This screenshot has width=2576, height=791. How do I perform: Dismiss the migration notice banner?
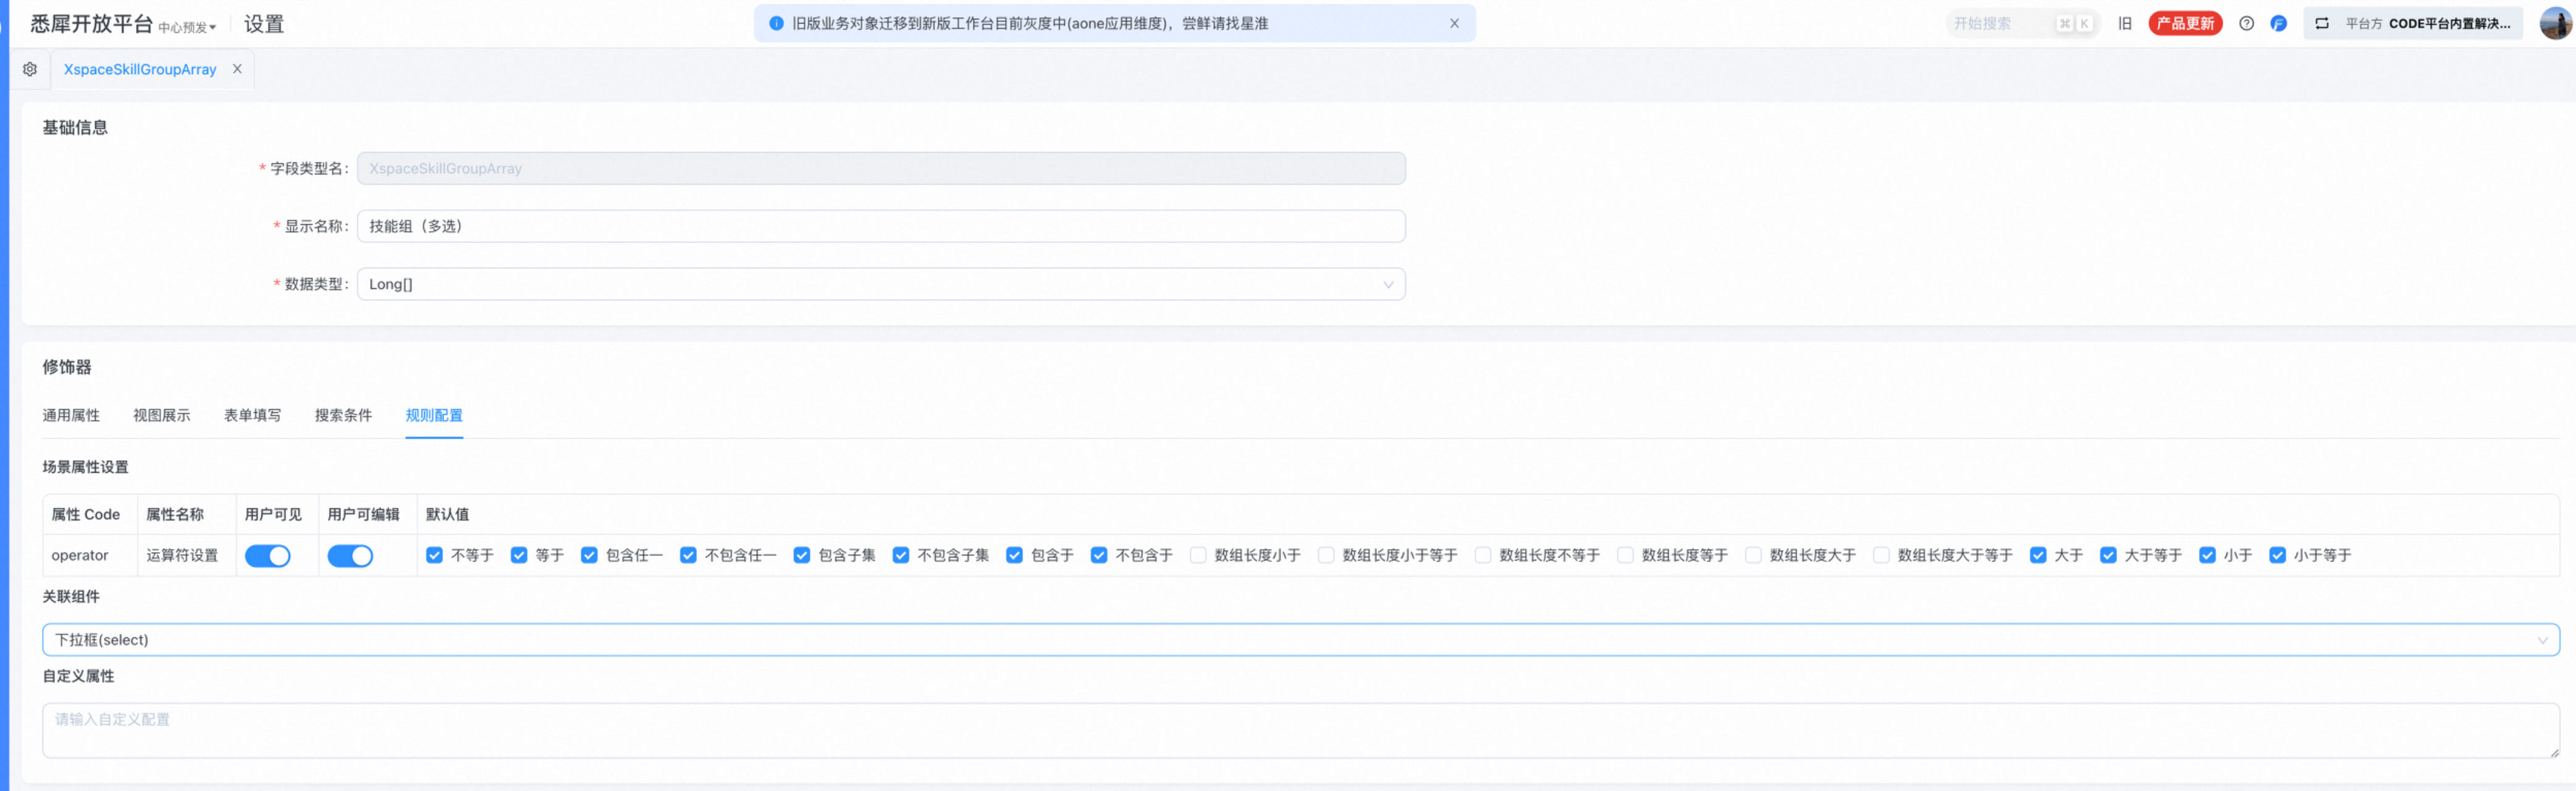(x=1454, y=23)
